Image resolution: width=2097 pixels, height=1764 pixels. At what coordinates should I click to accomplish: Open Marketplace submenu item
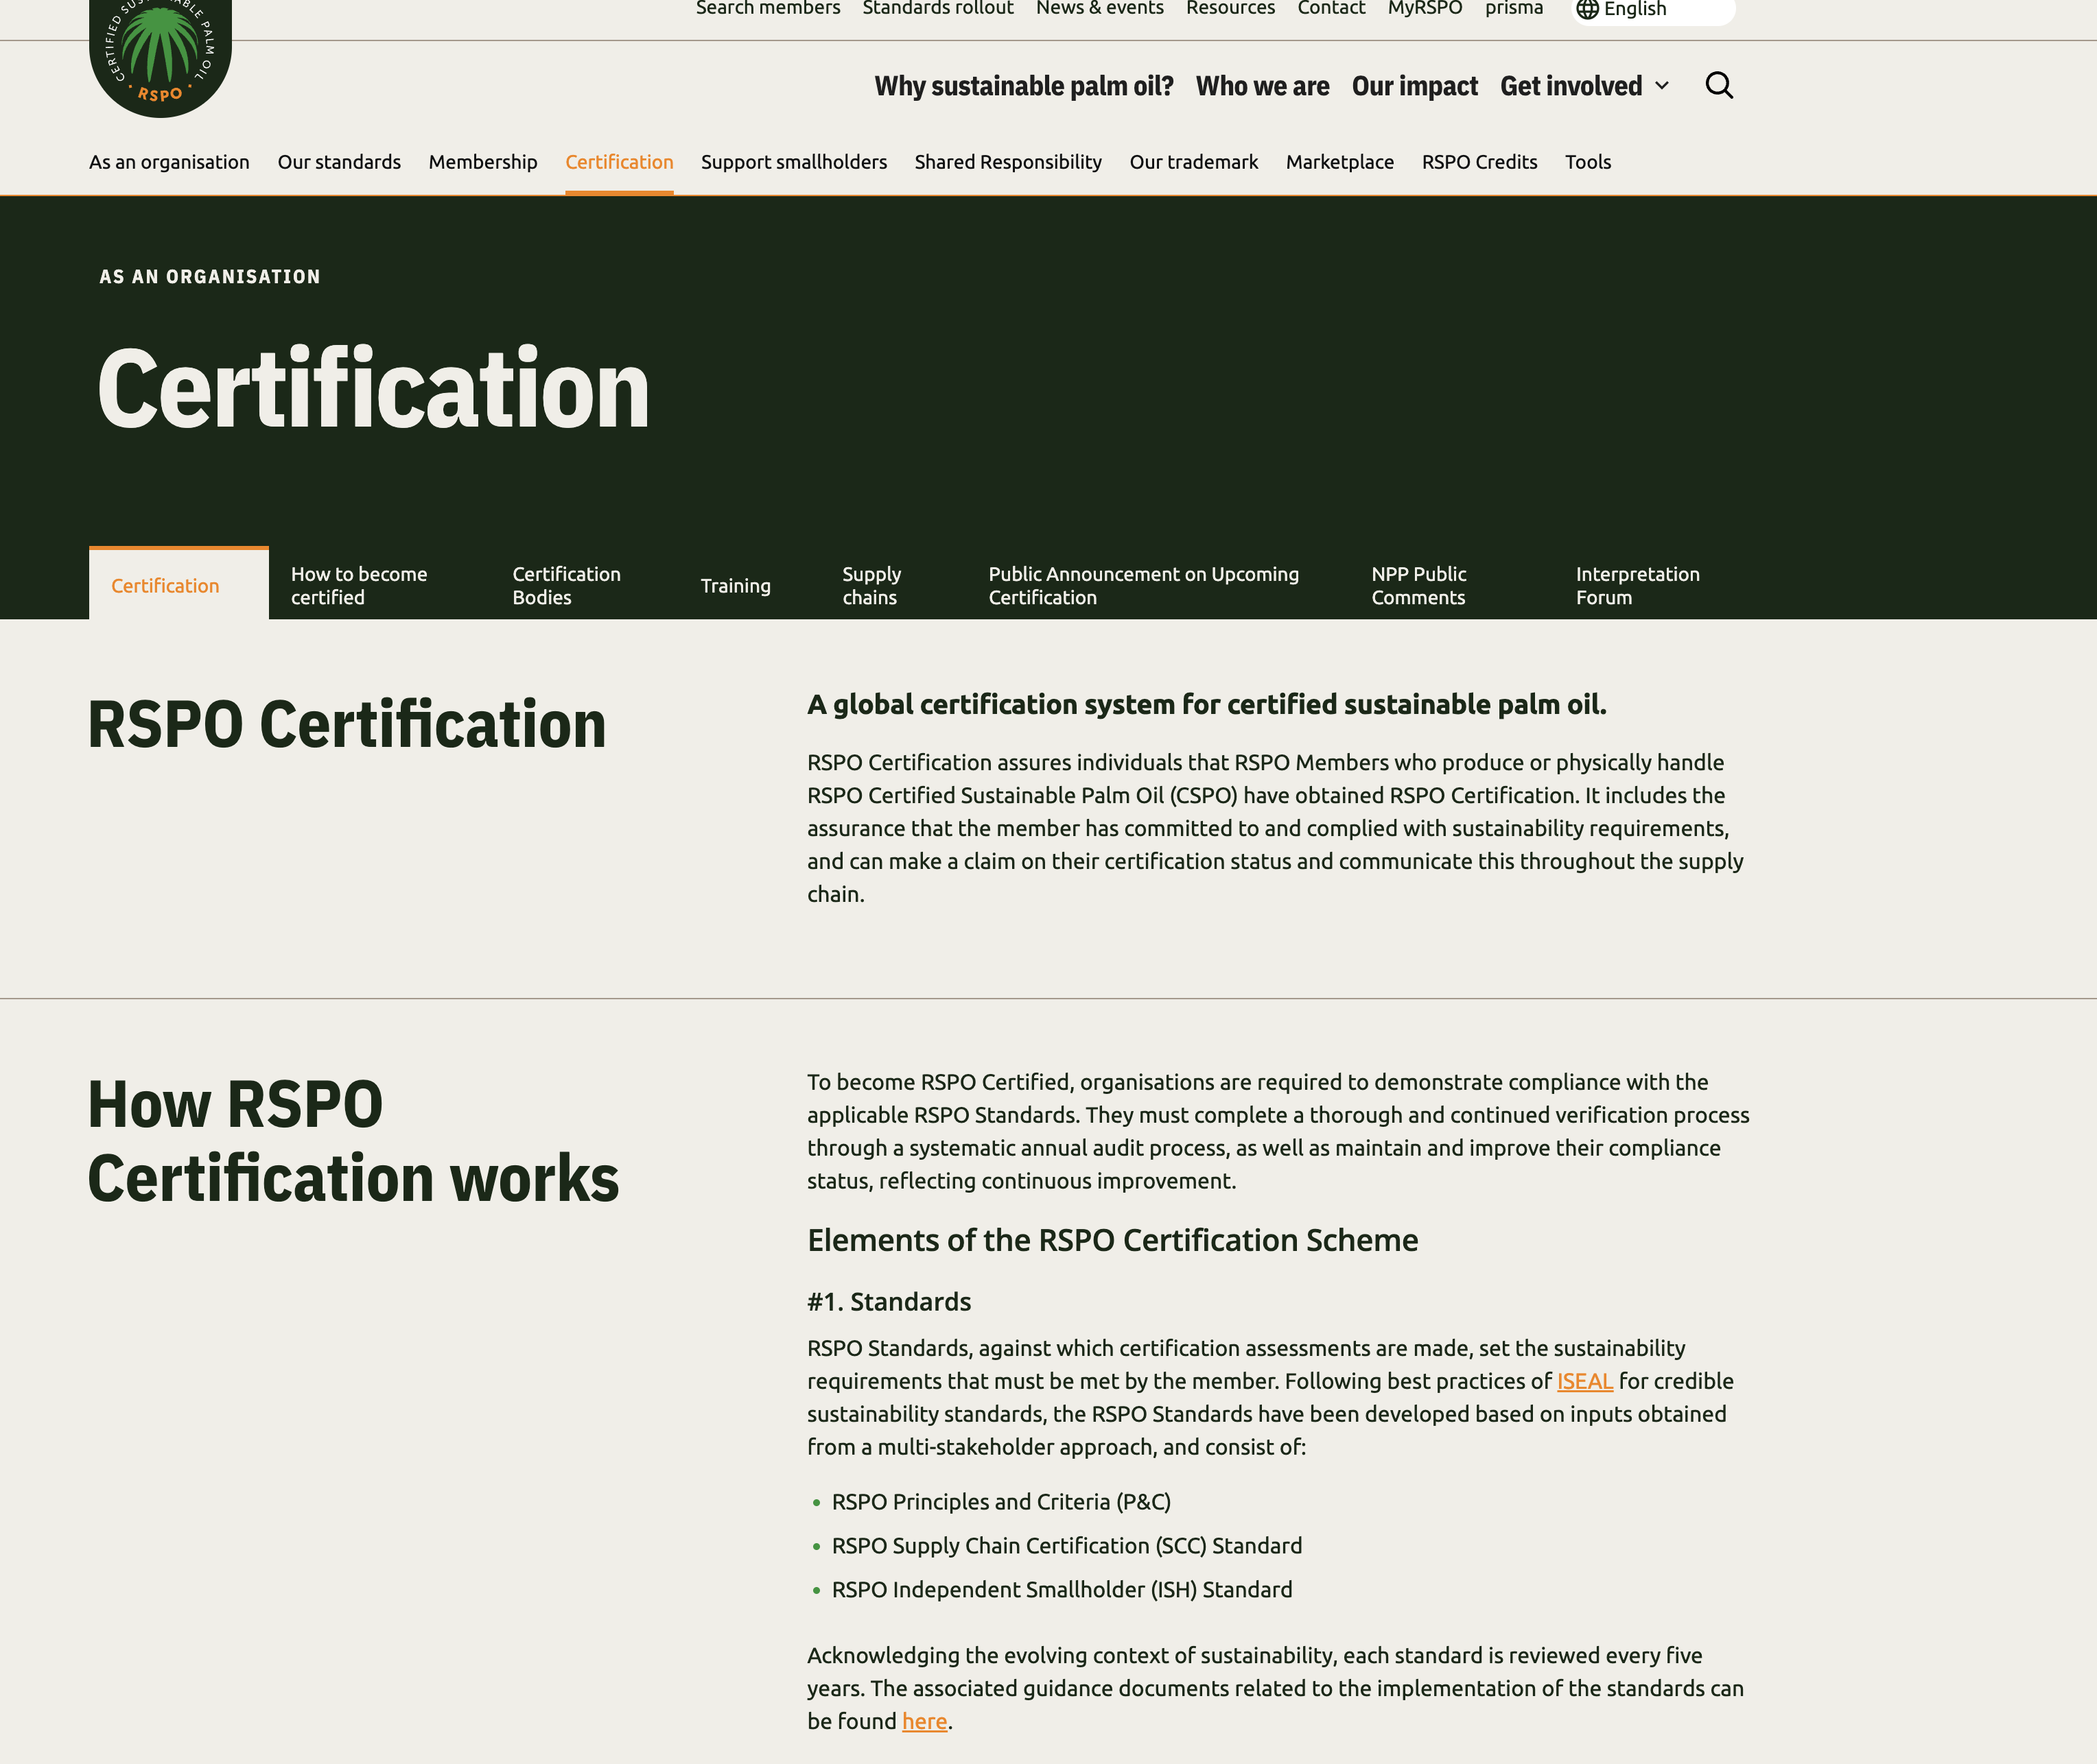(1339, 162)
